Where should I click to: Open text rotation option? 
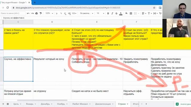[161, 13]
